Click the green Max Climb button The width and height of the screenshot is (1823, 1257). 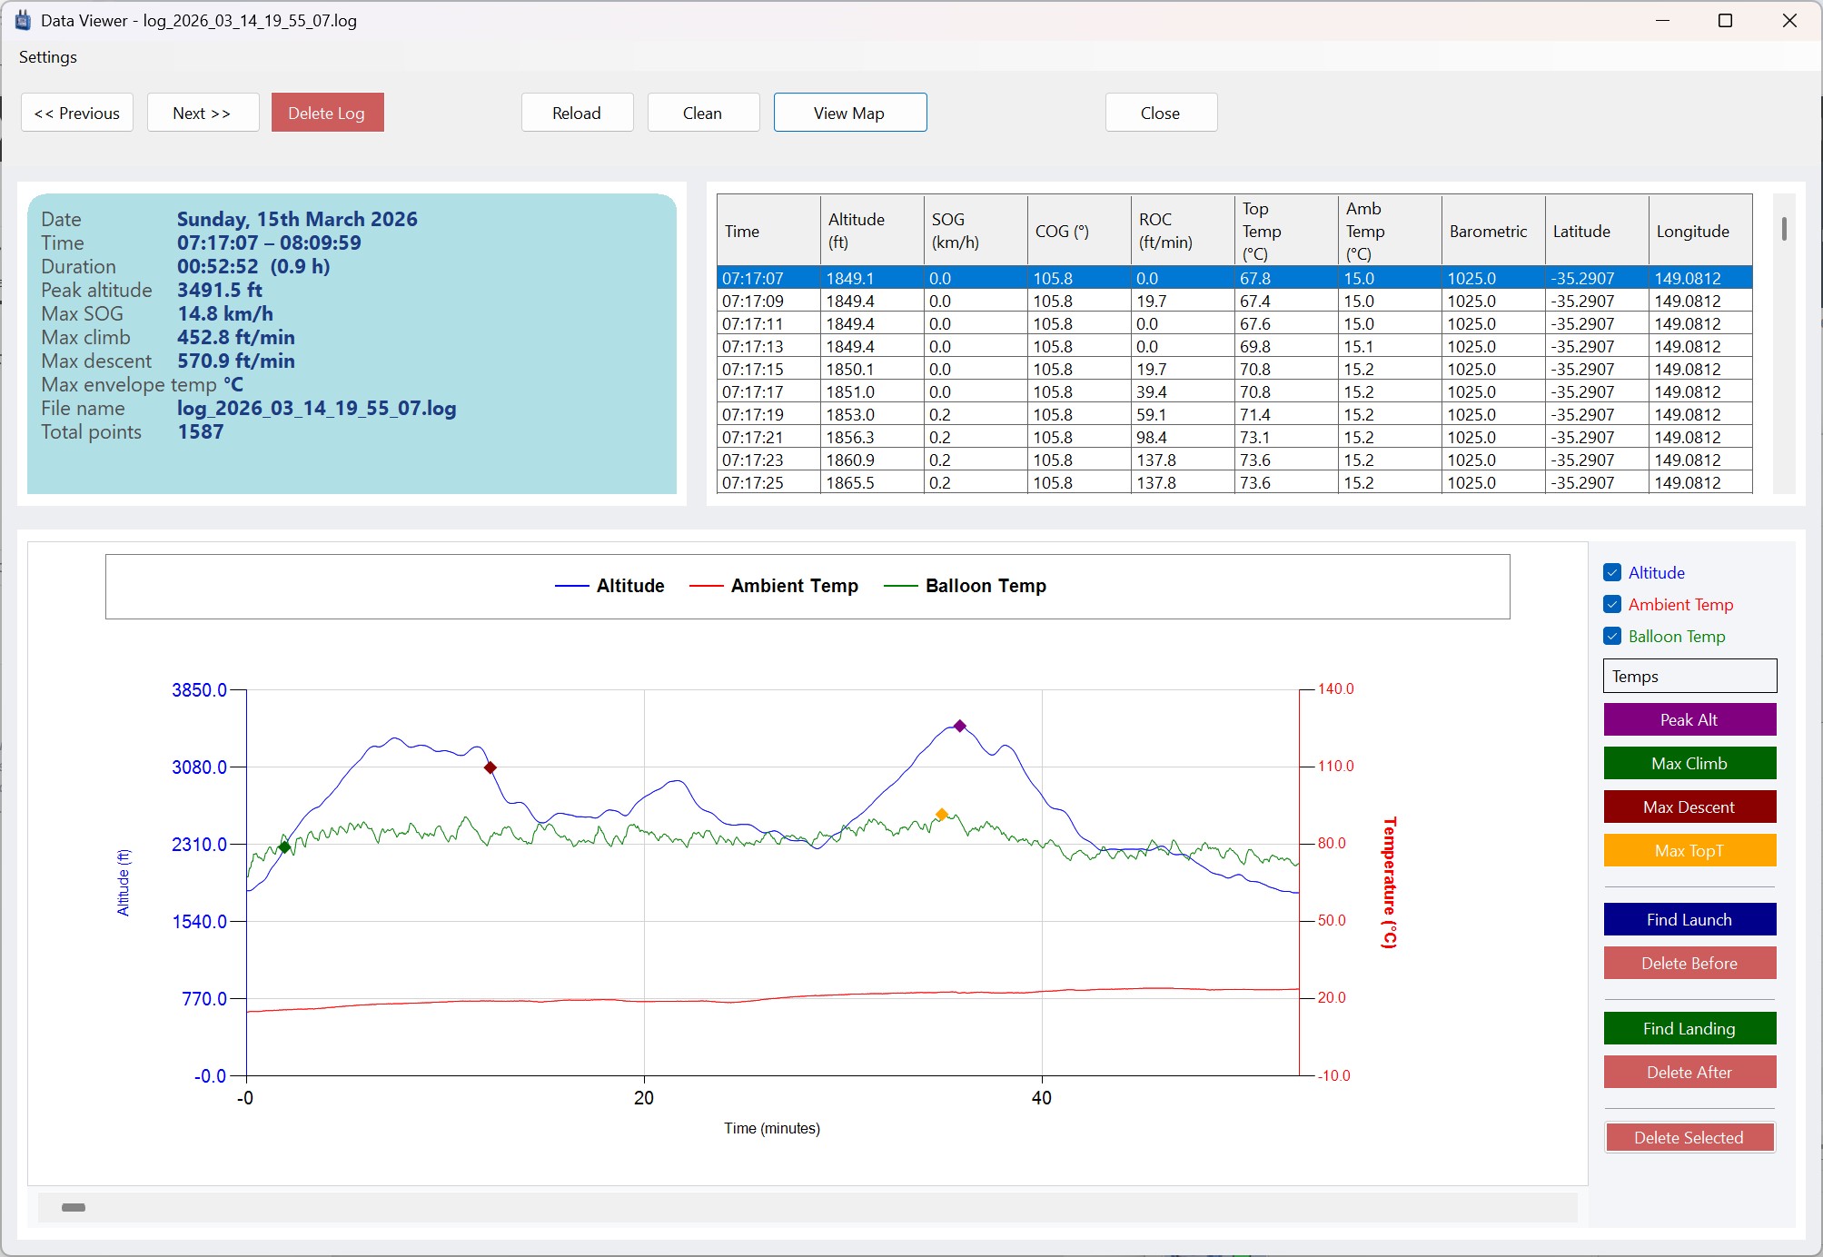[1689, 763]
